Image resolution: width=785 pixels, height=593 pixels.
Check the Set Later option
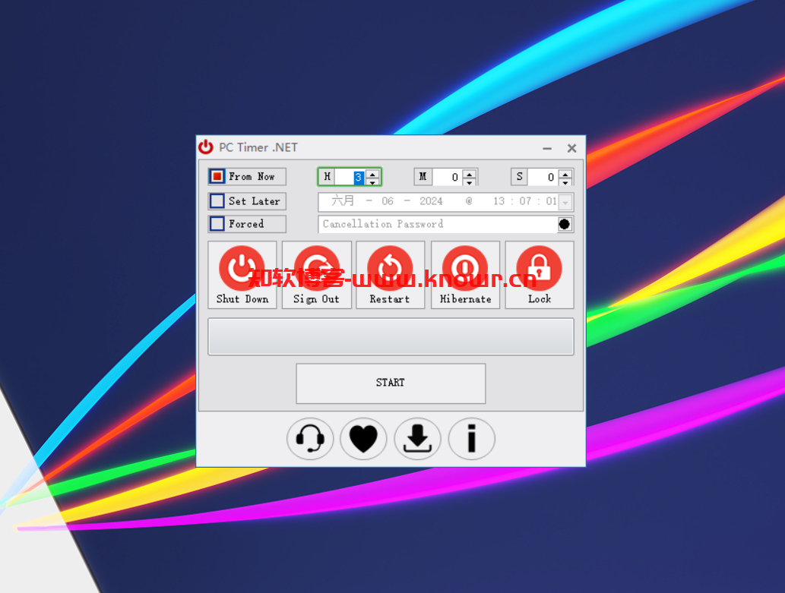tap(217, 200)
